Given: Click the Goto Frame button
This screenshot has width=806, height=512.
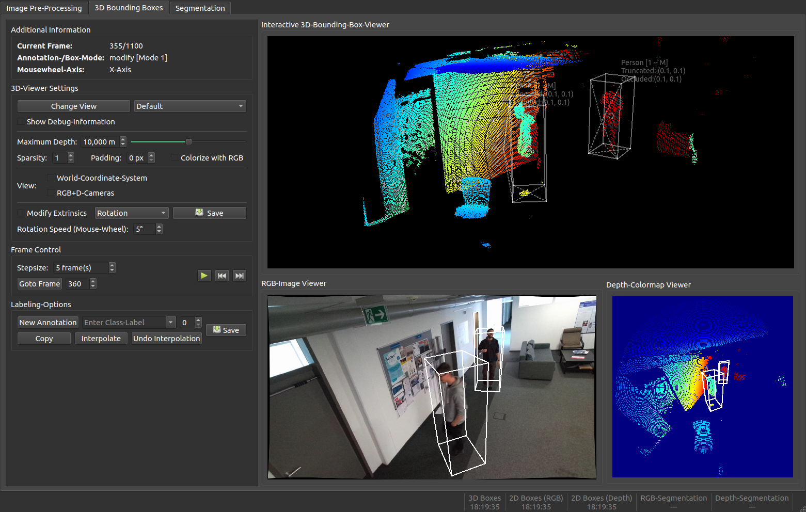Looking at the screenshot, I should [x=40, y=284].
